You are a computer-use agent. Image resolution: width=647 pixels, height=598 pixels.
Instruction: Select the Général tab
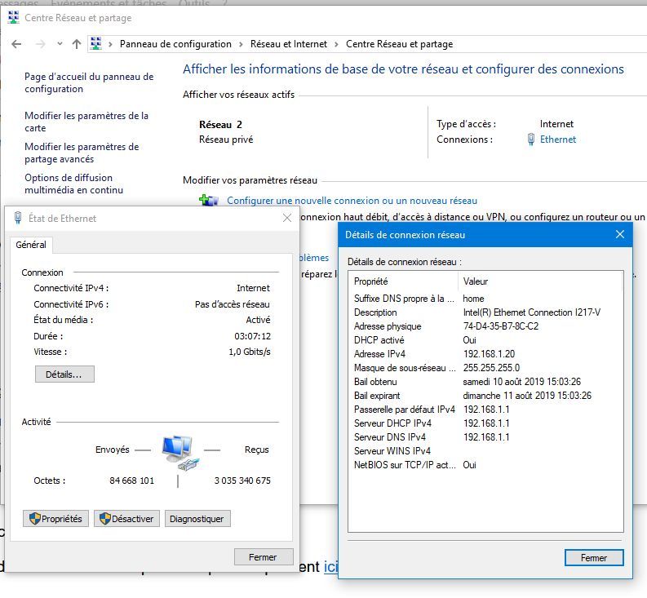[31, 245]
